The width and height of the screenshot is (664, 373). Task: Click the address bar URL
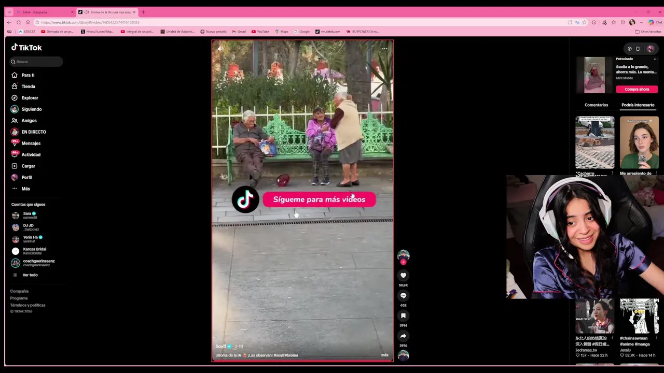point(90,22)
